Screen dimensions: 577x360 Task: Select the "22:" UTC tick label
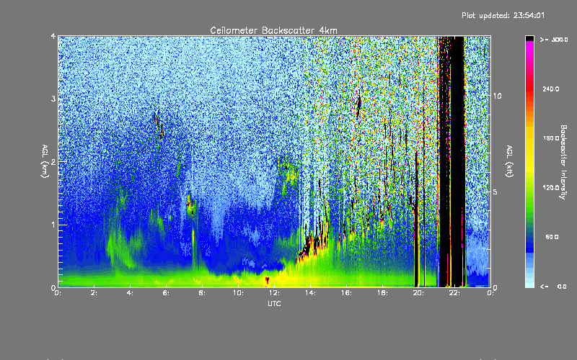[454, 293]
